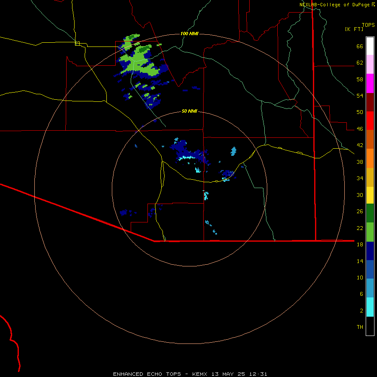Click the legend value 42
The height and width of the screenshot is (377, 377).
pyautogui.click(x=360, y=145)
